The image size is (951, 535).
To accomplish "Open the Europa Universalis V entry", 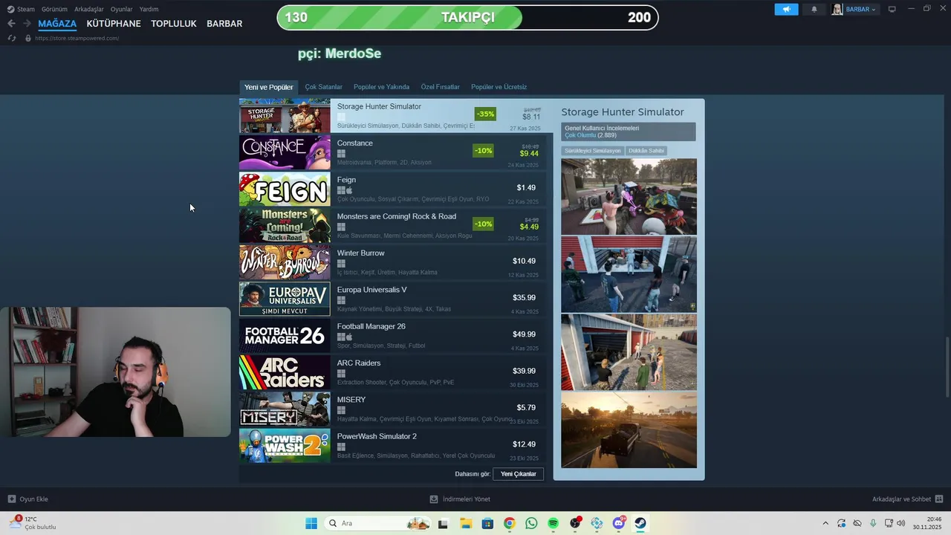I will [392, 299].
